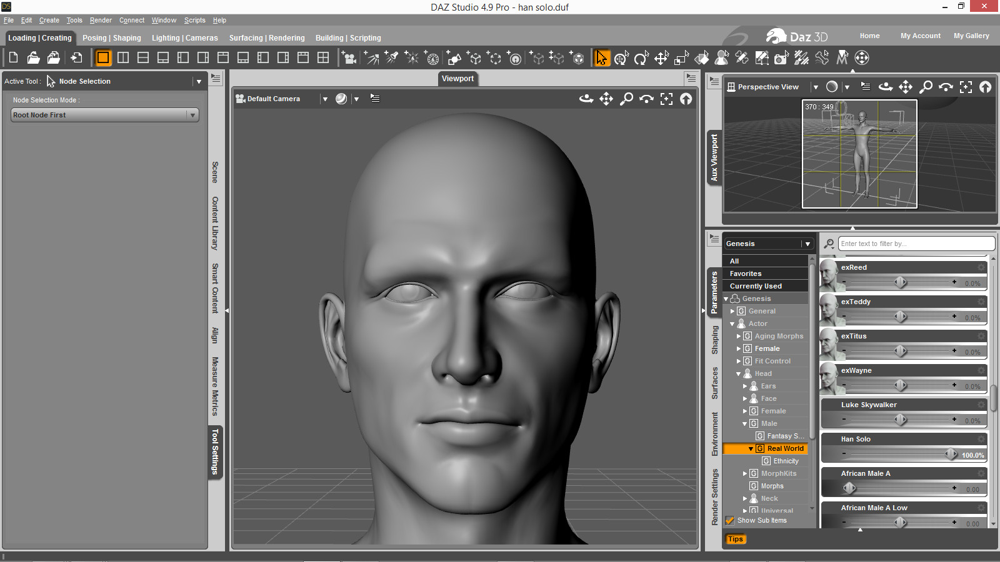The image size is (1000, 562).
Task: Open the File menu
Action: (9, 20)
